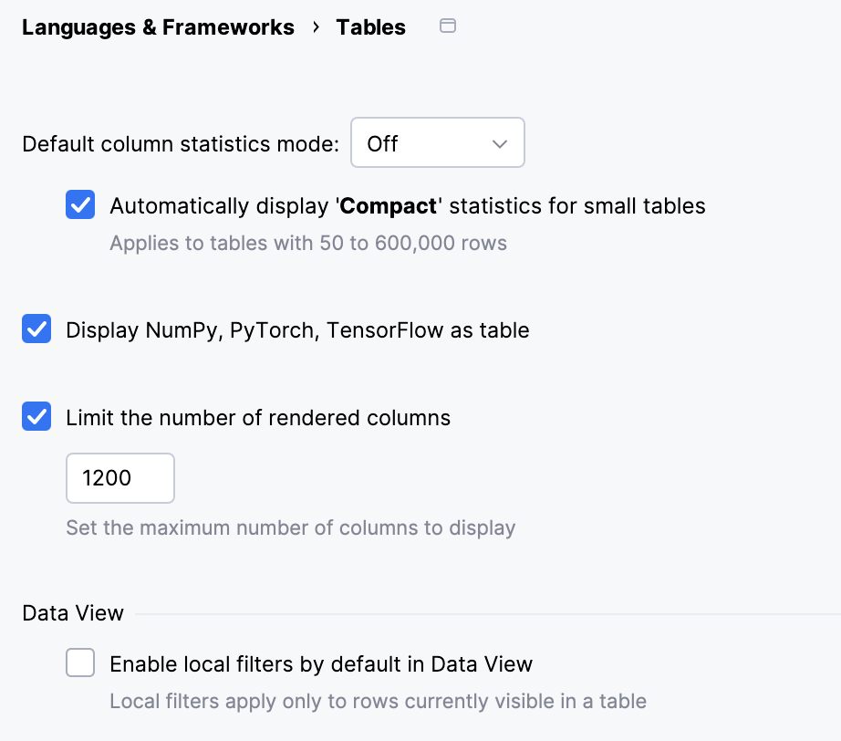Click the small window icon beside Tables heading
Viewport: 841px width, 741px height.
pyautogui.click(x=447, y=26)
